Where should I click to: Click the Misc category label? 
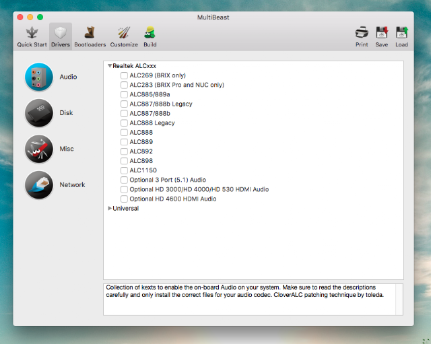point(67,149)
